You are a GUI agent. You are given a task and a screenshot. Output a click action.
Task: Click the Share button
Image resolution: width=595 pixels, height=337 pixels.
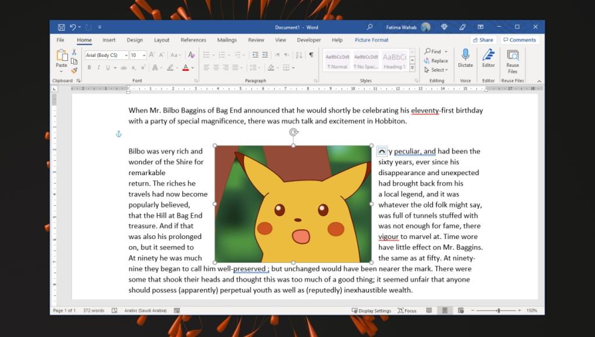pos(483,39)
